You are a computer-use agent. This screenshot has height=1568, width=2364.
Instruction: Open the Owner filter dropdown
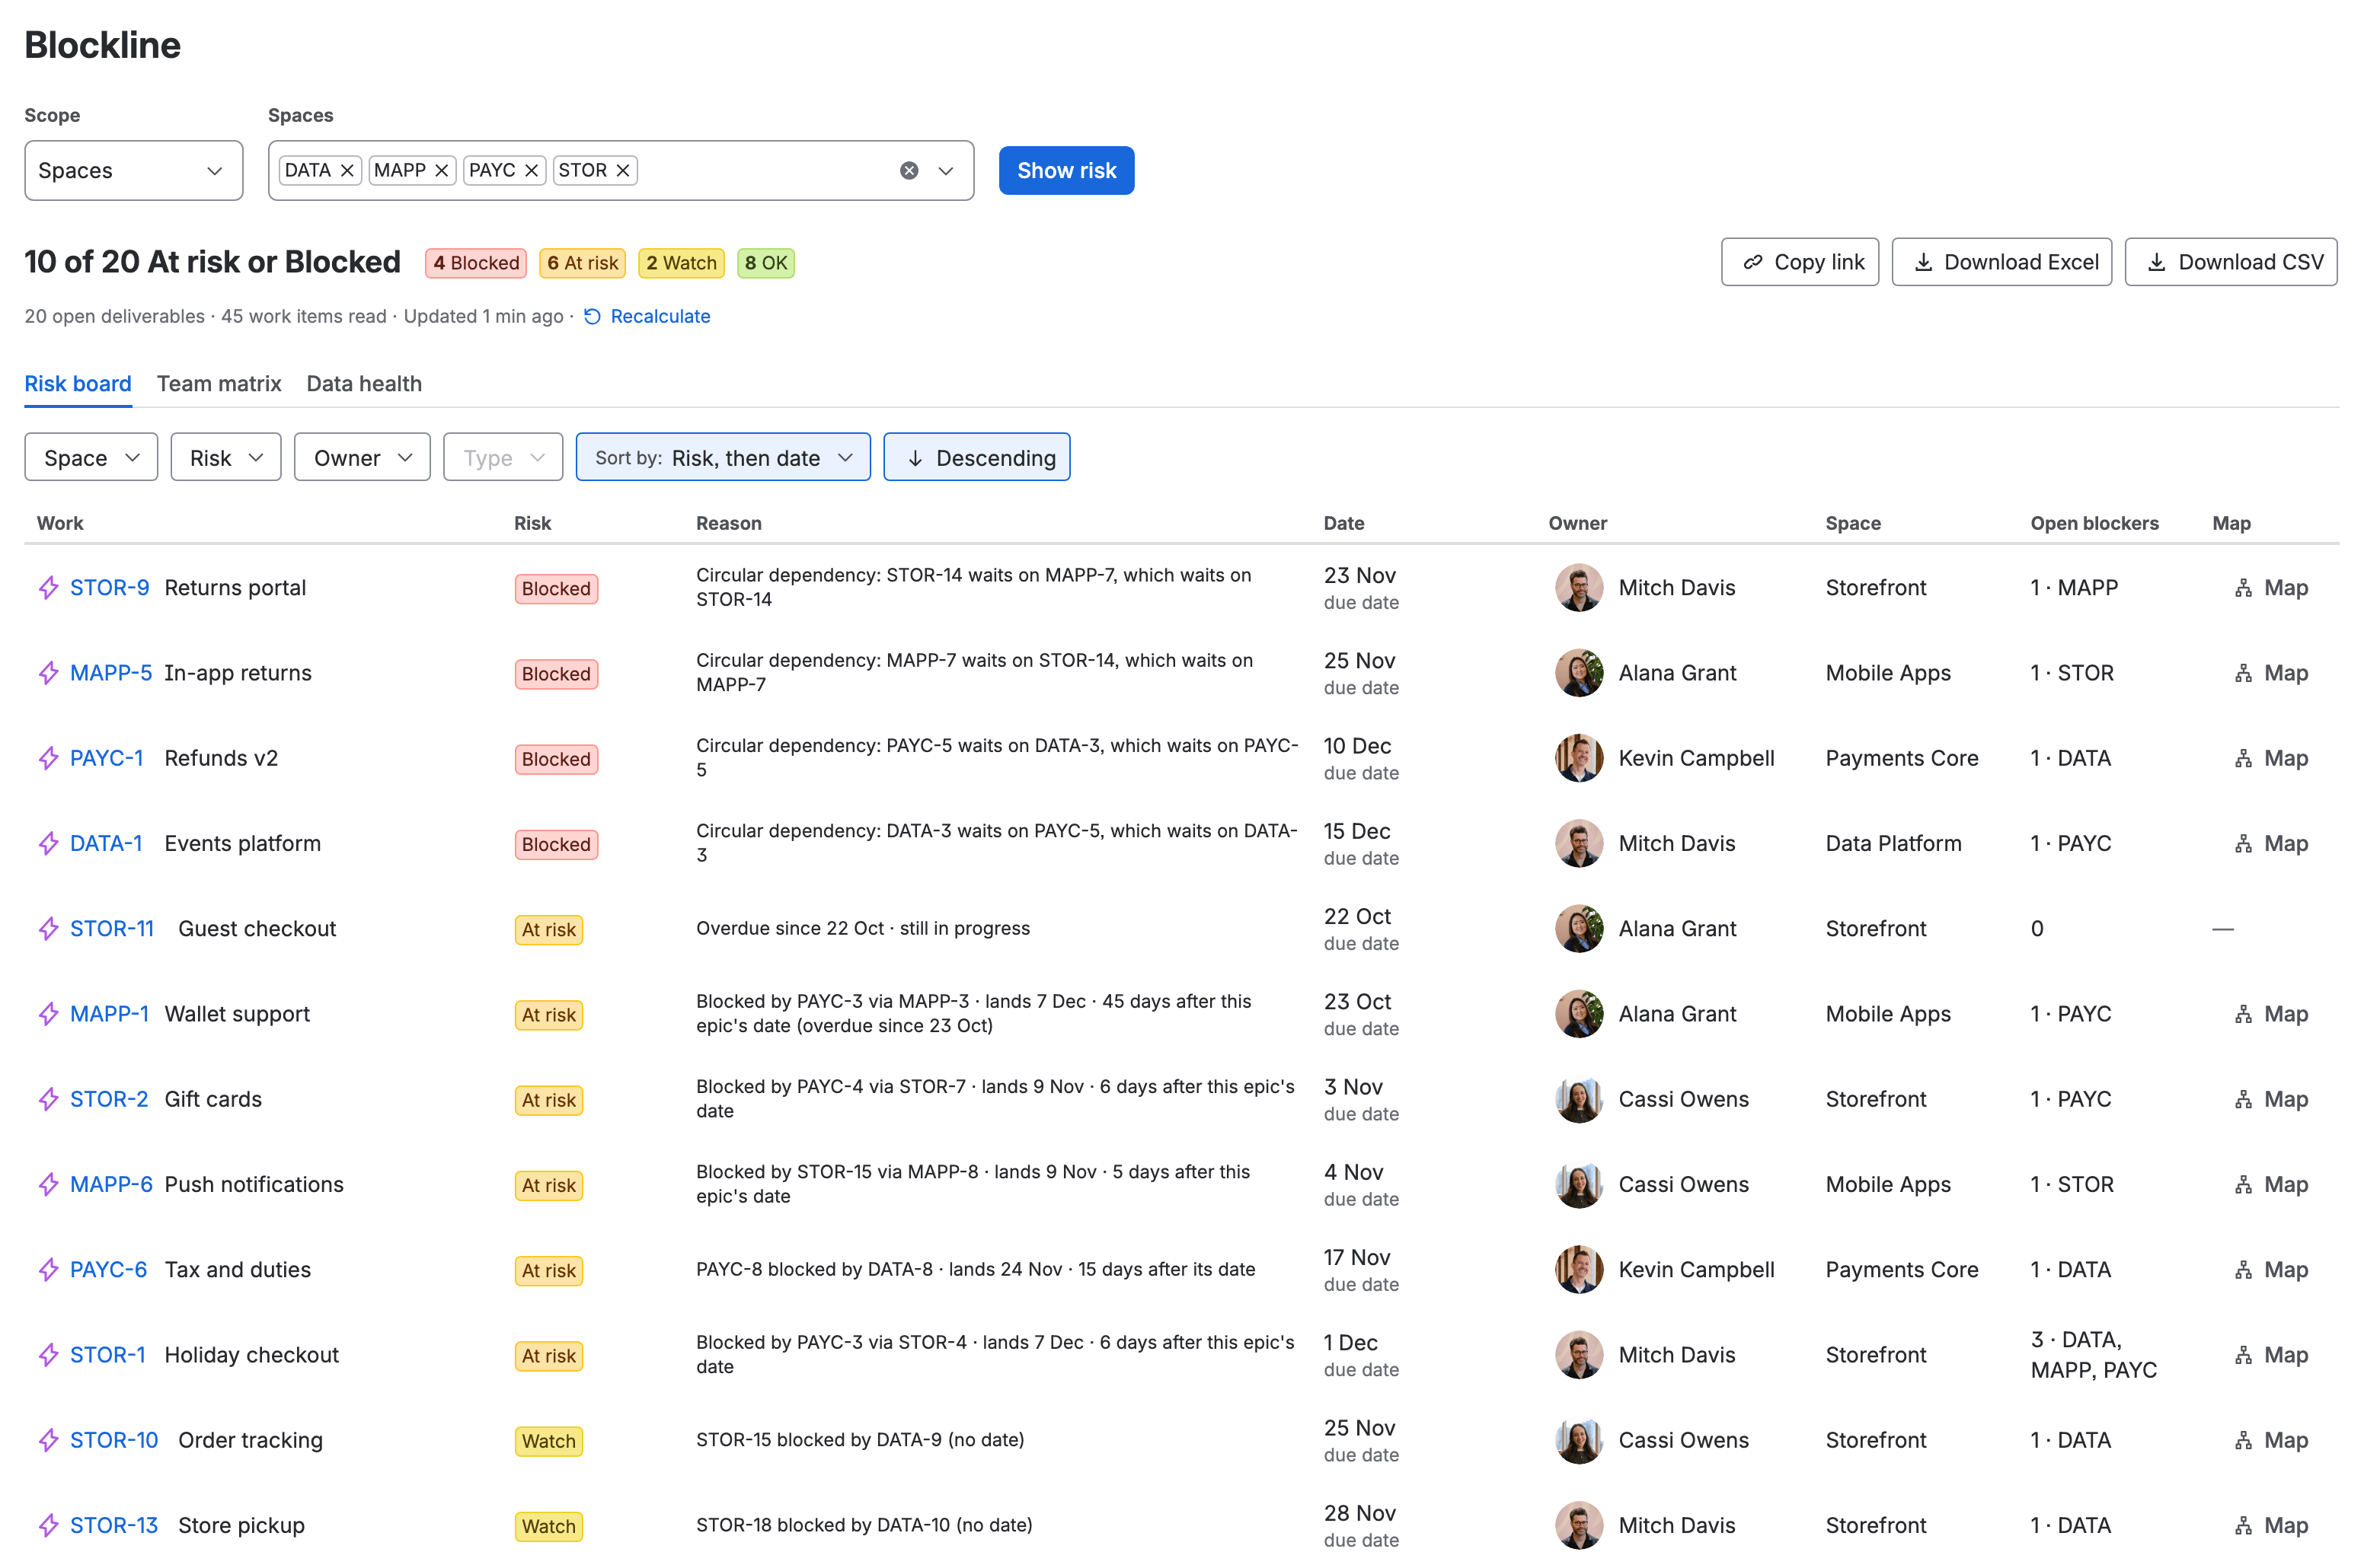pyautogui.click(x=363, y=457)
